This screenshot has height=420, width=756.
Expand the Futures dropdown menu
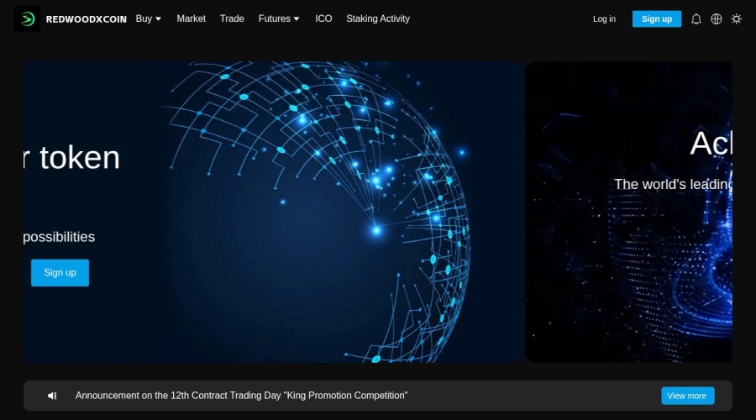click(x=279, y=18)
